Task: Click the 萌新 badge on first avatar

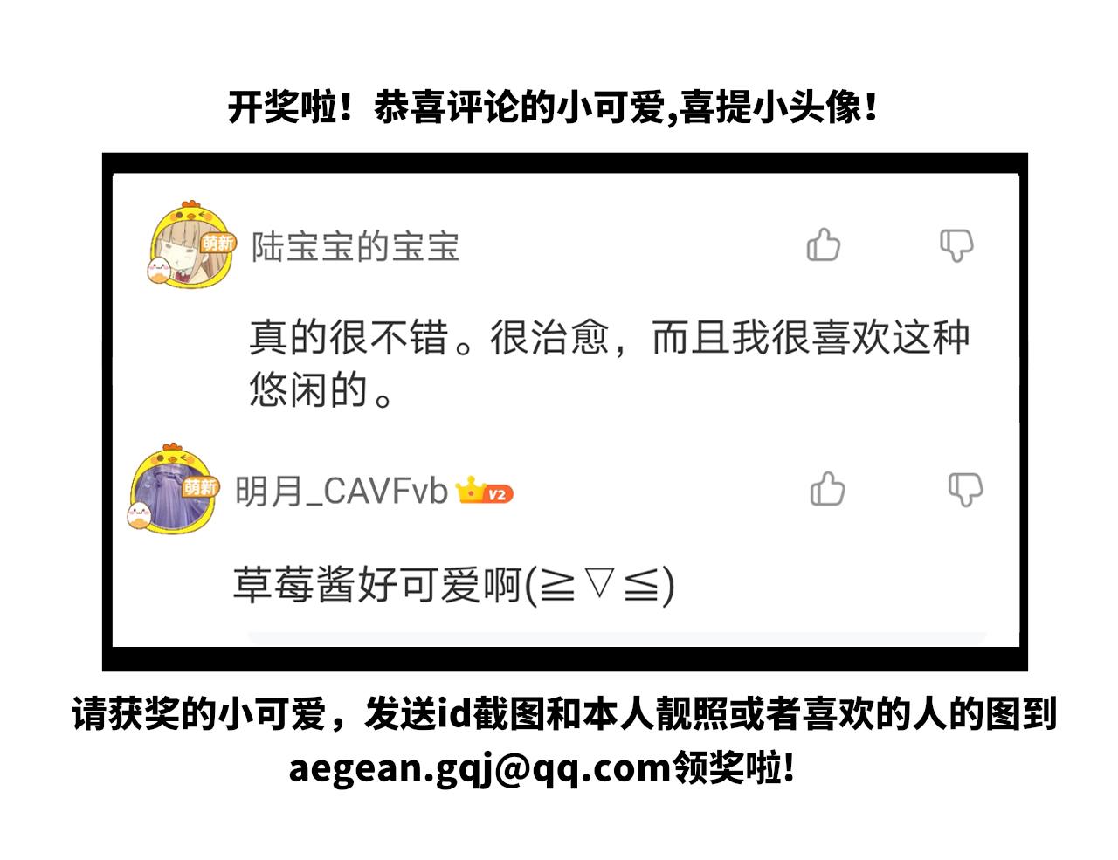Action: 218,243
